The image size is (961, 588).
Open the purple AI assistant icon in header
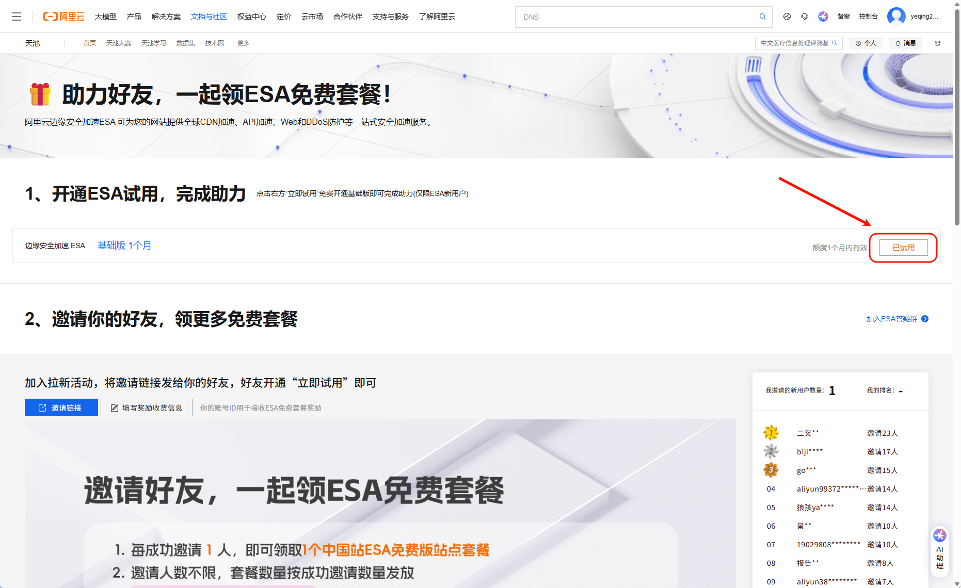coord(823,17)
